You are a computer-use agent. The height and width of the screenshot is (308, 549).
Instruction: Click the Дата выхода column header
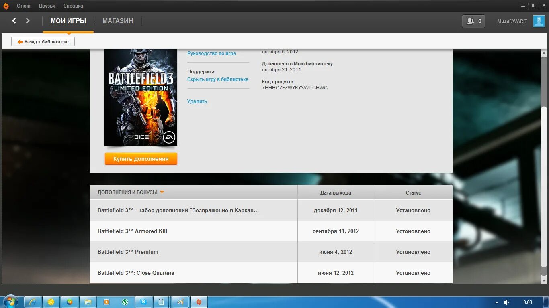click(x=336, y=193)
